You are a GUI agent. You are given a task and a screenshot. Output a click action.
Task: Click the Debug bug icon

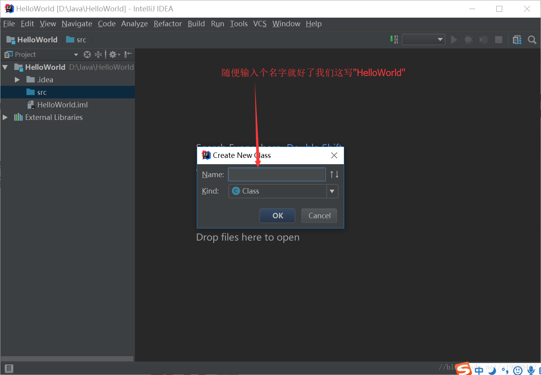[x=468, y=40]
